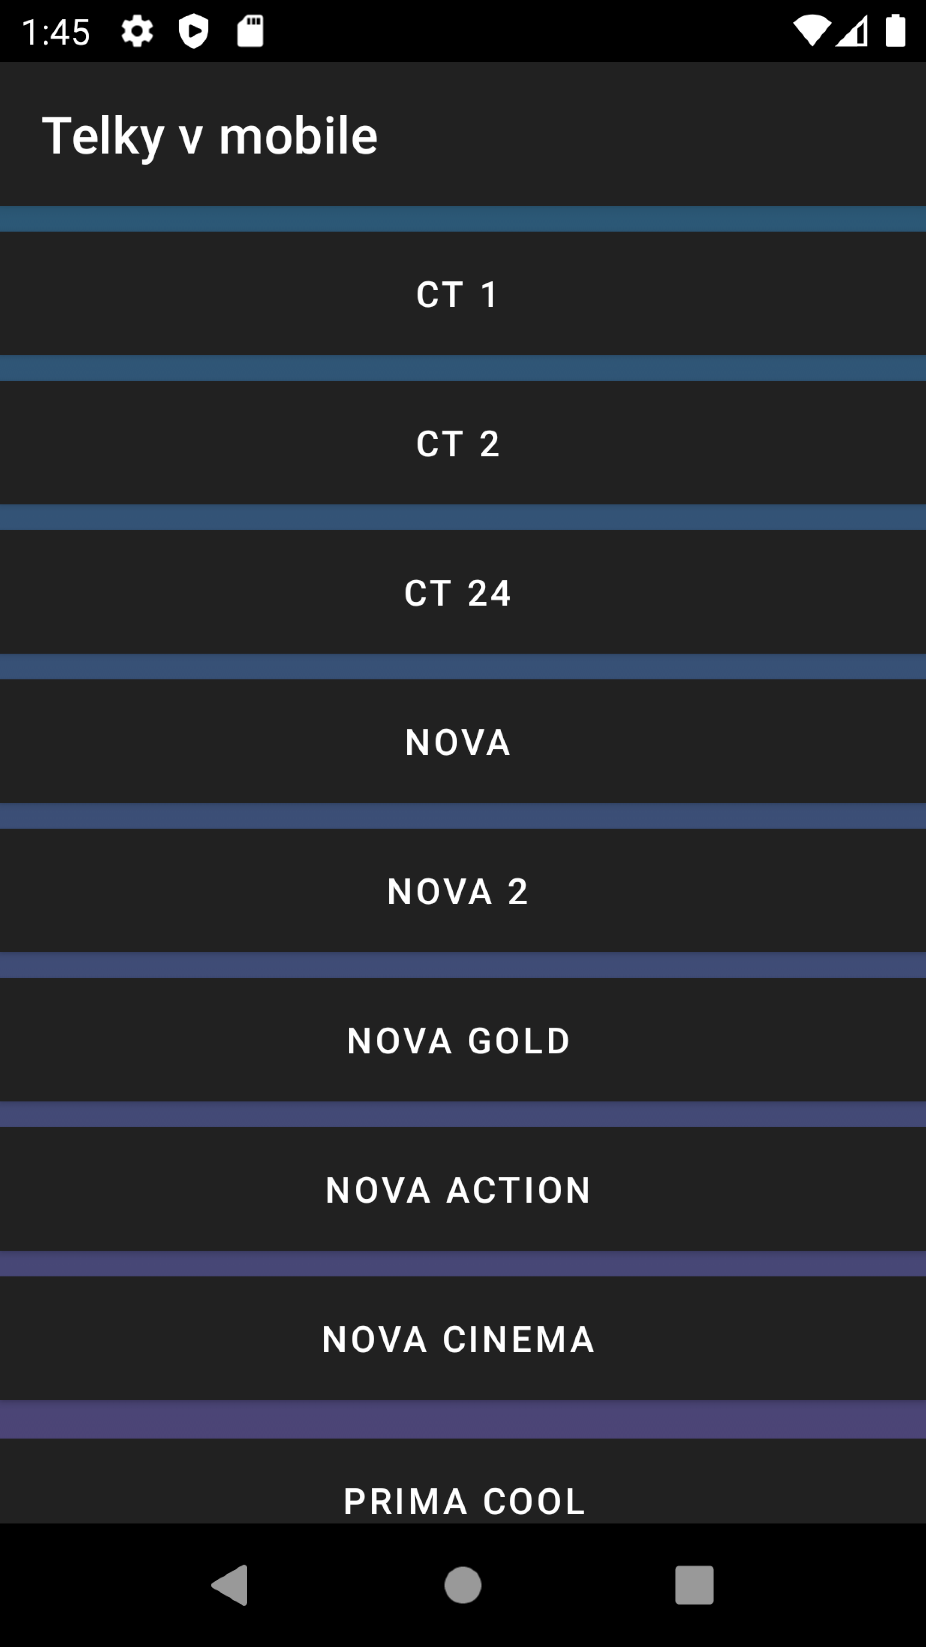
Task: Launch the NOVA 2 channel
Action: click(x=463, y=891)
